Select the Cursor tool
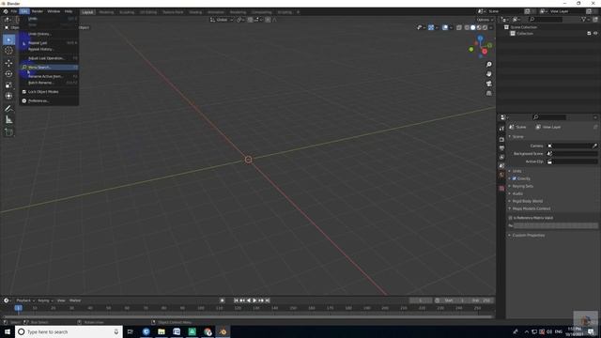This screenshot has height=338, width=601. tap(8, 51)
